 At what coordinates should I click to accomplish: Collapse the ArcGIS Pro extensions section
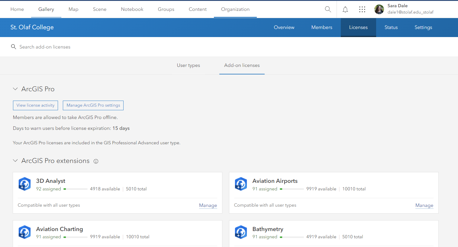point(15,161)
